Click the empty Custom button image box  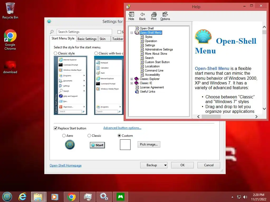(x=125, y=145)
